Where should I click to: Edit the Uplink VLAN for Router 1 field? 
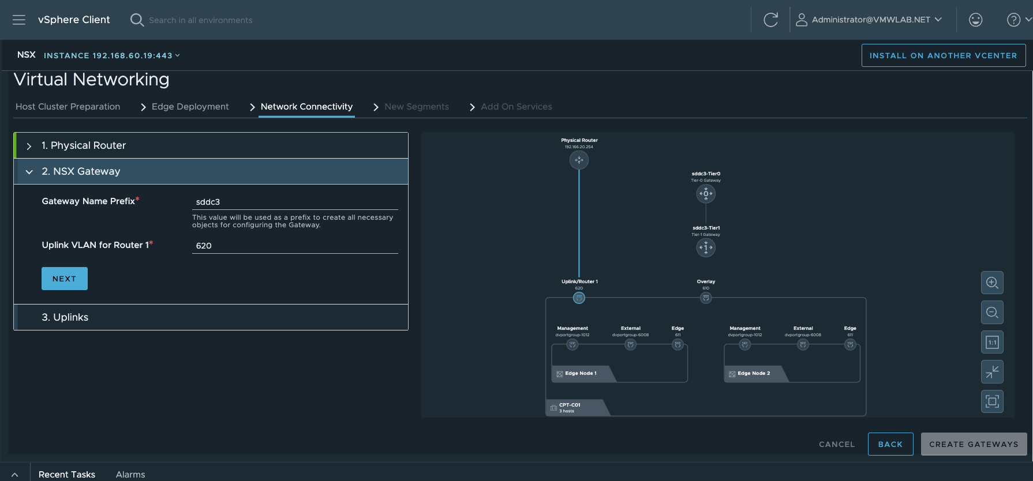tap(295, 246)
